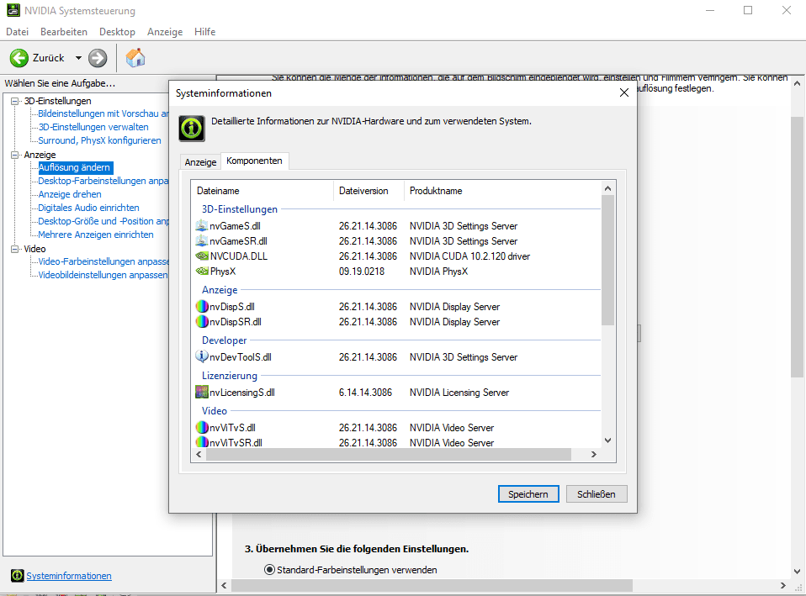Select Anzeige drehen tree item
This screenshot has height=596, width=806.
70,194
